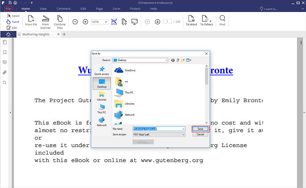Create a new folder in Save As
Viewport: 306px width, 188px height.
click(183, 60)
